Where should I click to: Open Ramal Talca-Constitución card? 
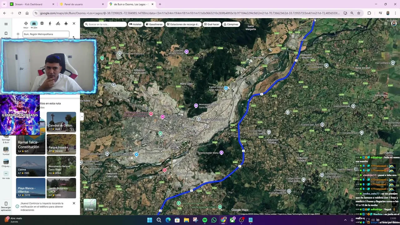point(31,144)
